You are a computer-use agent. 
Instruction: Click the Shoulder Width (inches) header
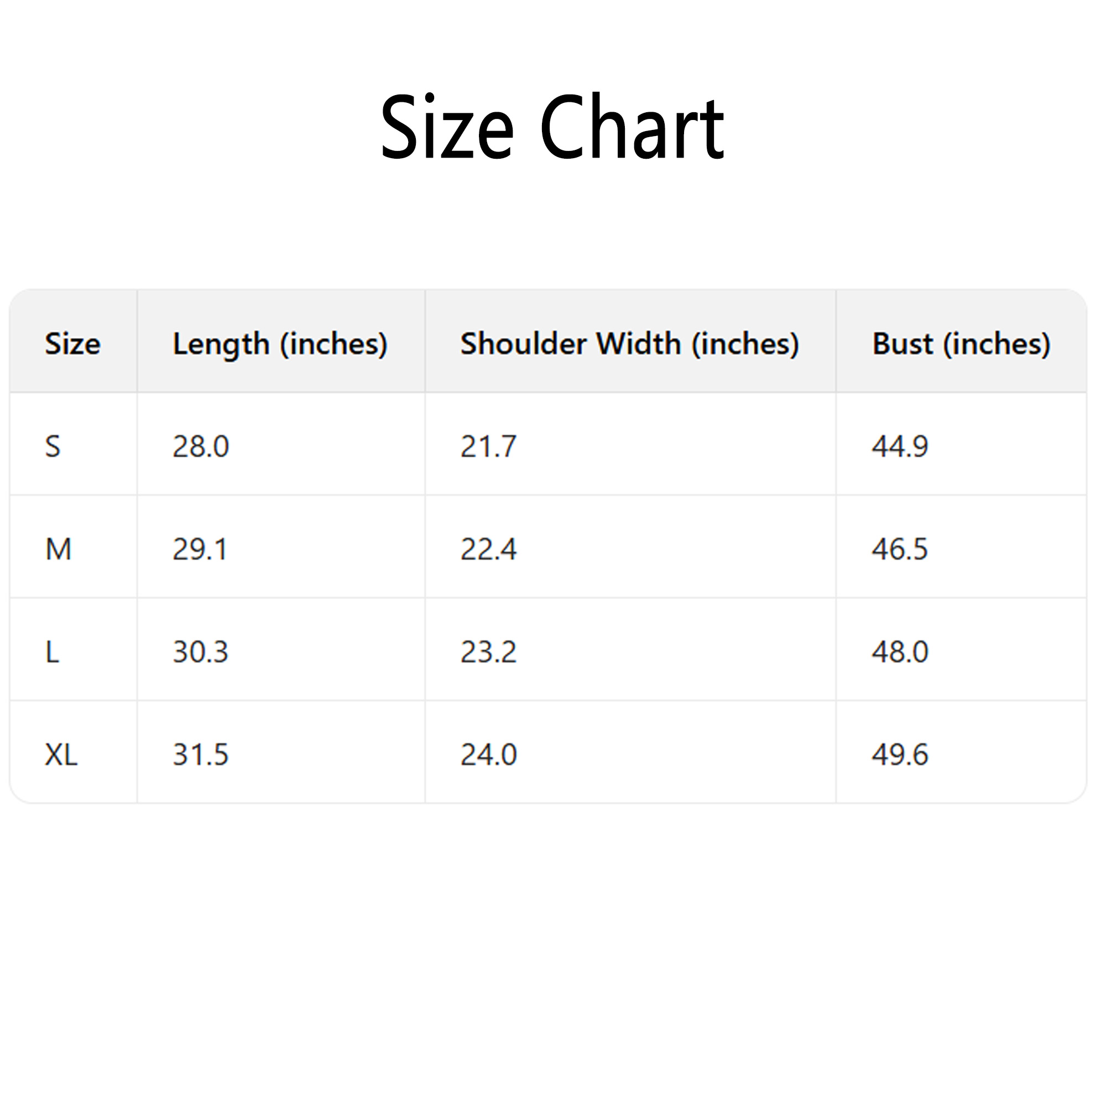[x=630, y=344]
